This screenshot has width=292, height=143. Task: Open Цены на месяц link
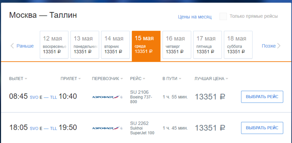pos(195,17)
